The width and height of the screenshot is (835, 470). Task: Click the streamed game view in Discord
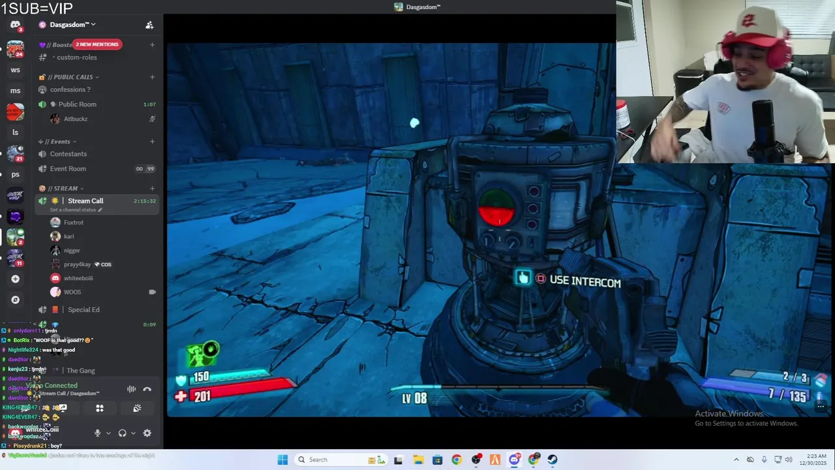coord(391,230)
